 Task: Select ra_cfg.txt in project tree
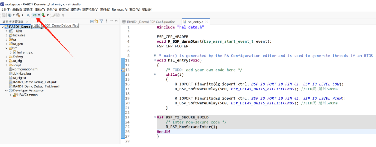point(20,78)
